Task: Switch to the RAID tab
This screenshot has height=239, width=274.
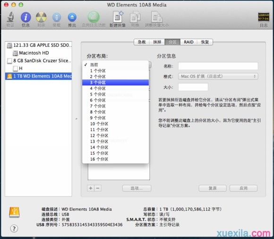Action: click(x=188, y=42)
